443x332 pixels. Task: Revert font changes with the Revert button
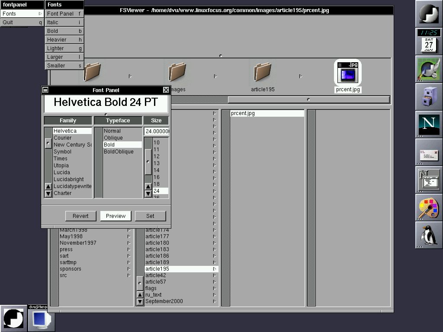click(80, 216)
